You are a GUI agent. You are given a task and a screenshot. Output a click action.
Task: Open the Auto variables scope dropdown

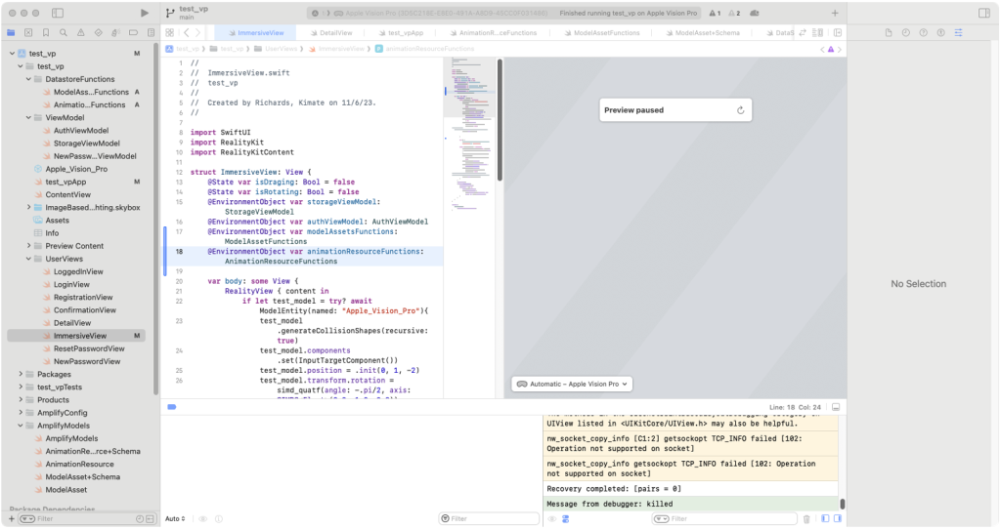click(175, 519)
